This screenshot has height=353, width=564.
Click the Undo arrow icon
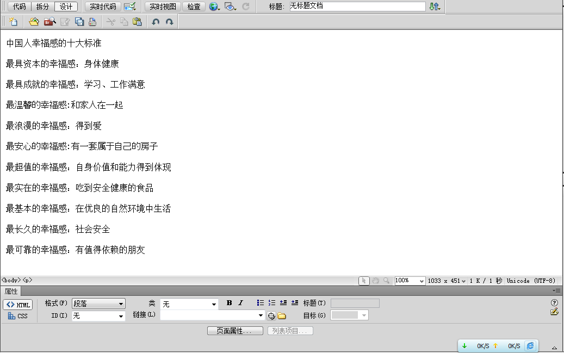(x=156, y=22)
